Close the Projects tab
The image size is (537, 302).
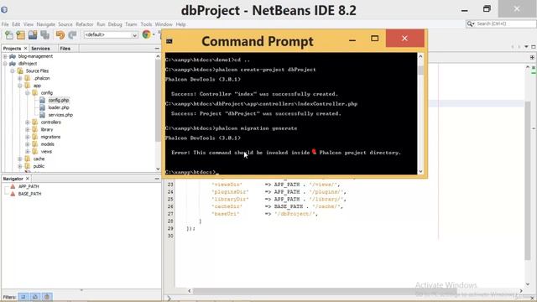(25, 49)
